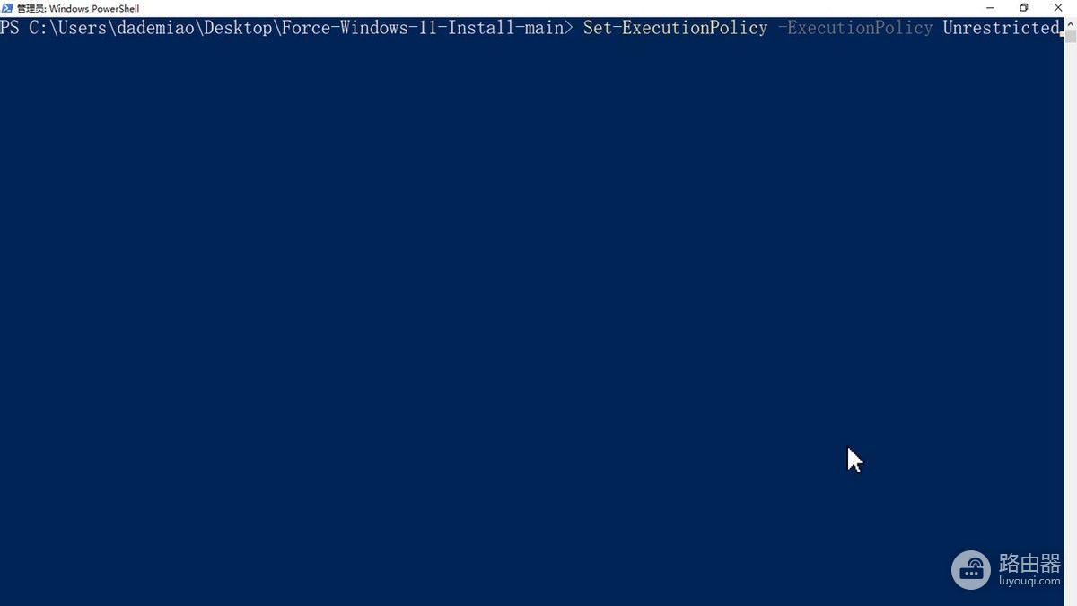Click the 路由器 watermark label

pos(1029,563)
